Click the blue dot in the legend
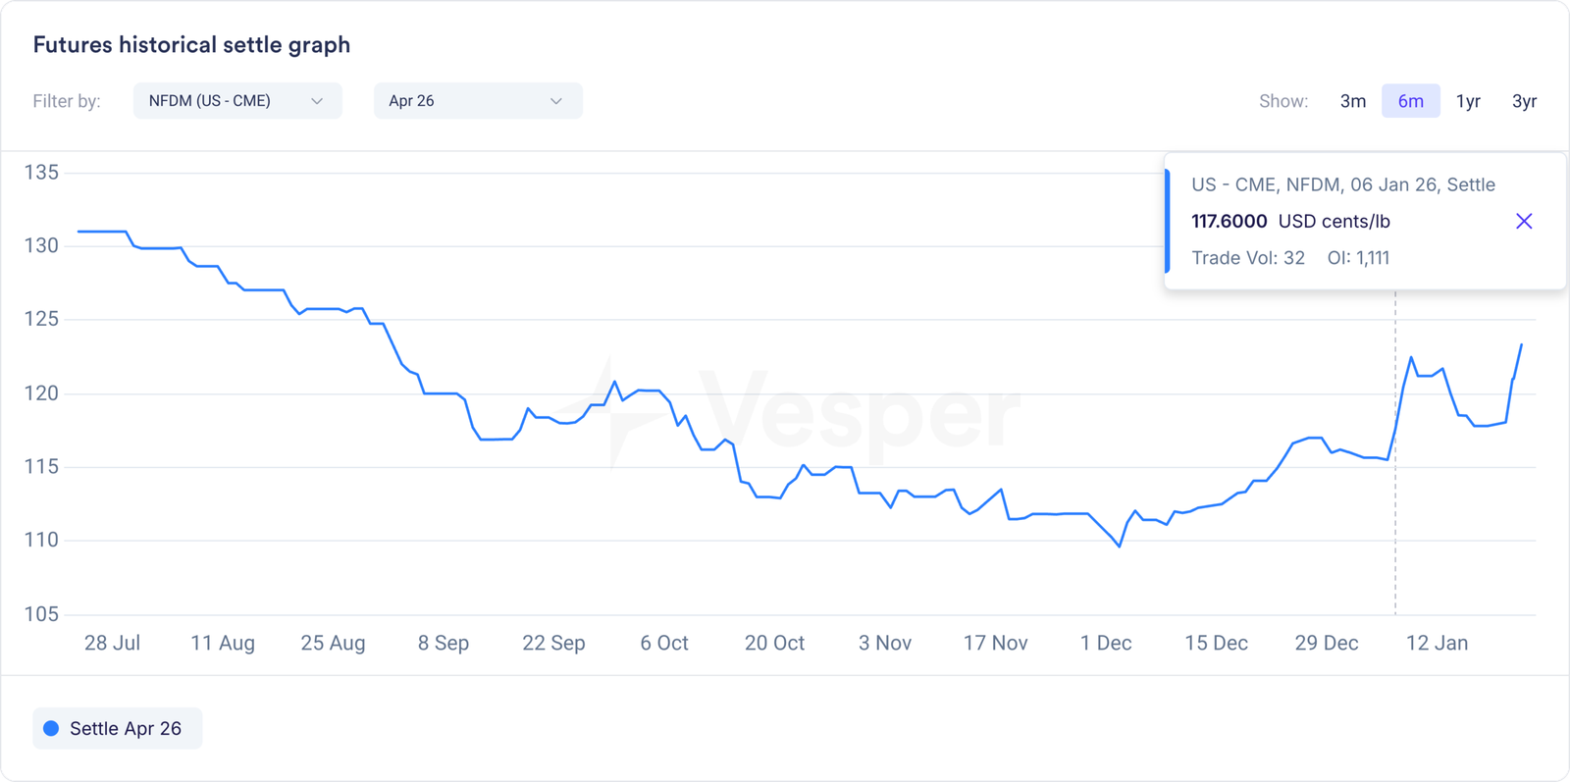This screenshot has width=1570, height=782. point(51,728)
